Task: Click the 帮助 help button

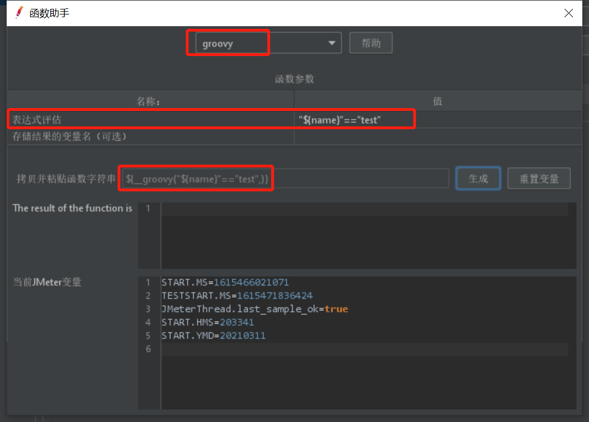Action: pos(370,43)
